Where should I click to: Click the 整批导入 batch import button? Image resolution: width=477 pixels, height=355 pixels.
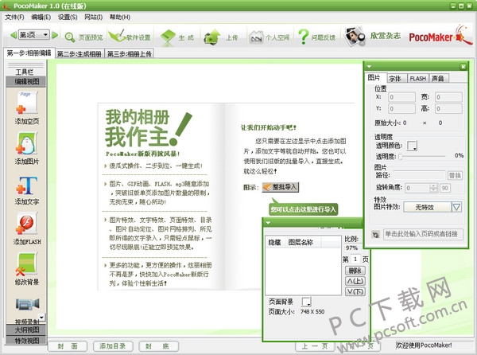click(x=281, y=187)
